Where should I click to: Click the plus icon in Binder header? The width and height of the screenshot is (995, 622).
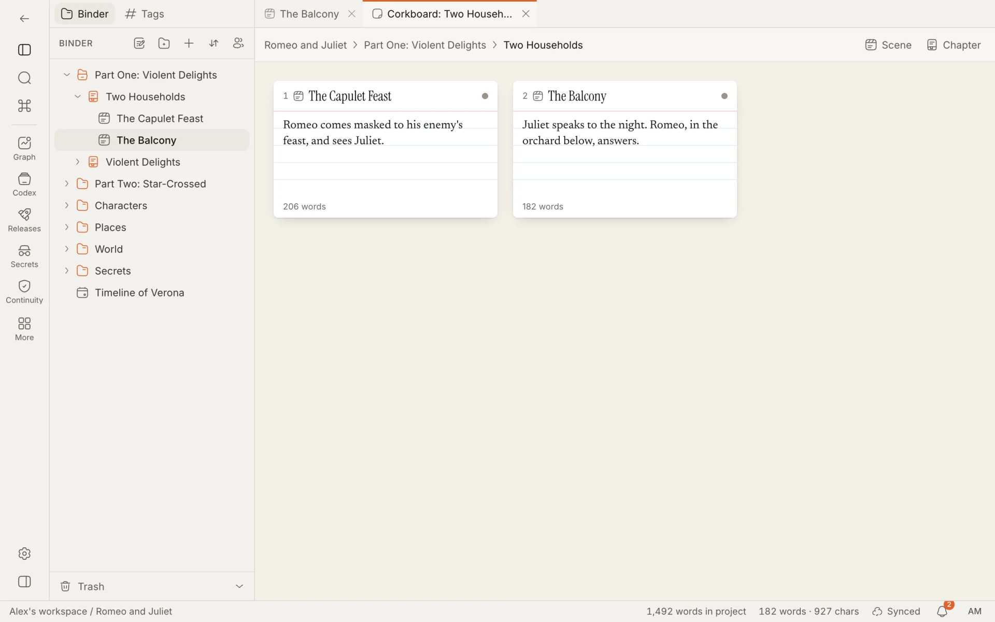(189, 44)
